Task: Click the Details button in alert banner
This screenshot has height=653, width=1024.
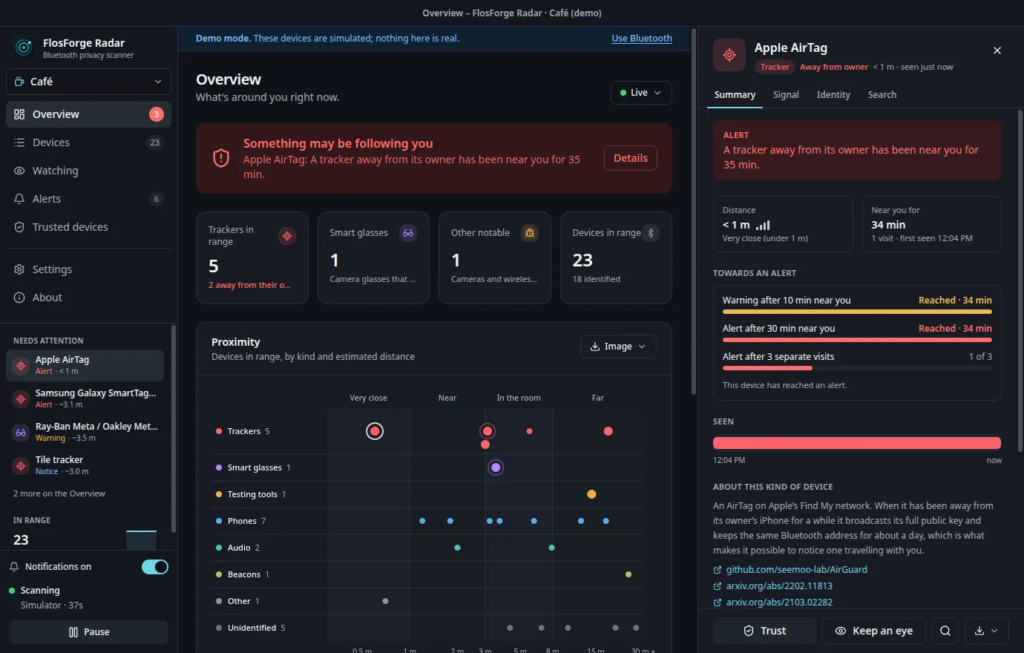Action: point(631,158)
